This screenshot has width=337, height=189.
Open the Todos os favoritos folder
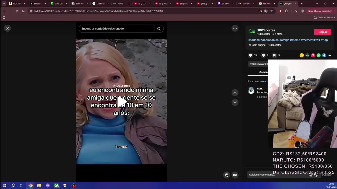pyautogui.click(x=324, y=18)
